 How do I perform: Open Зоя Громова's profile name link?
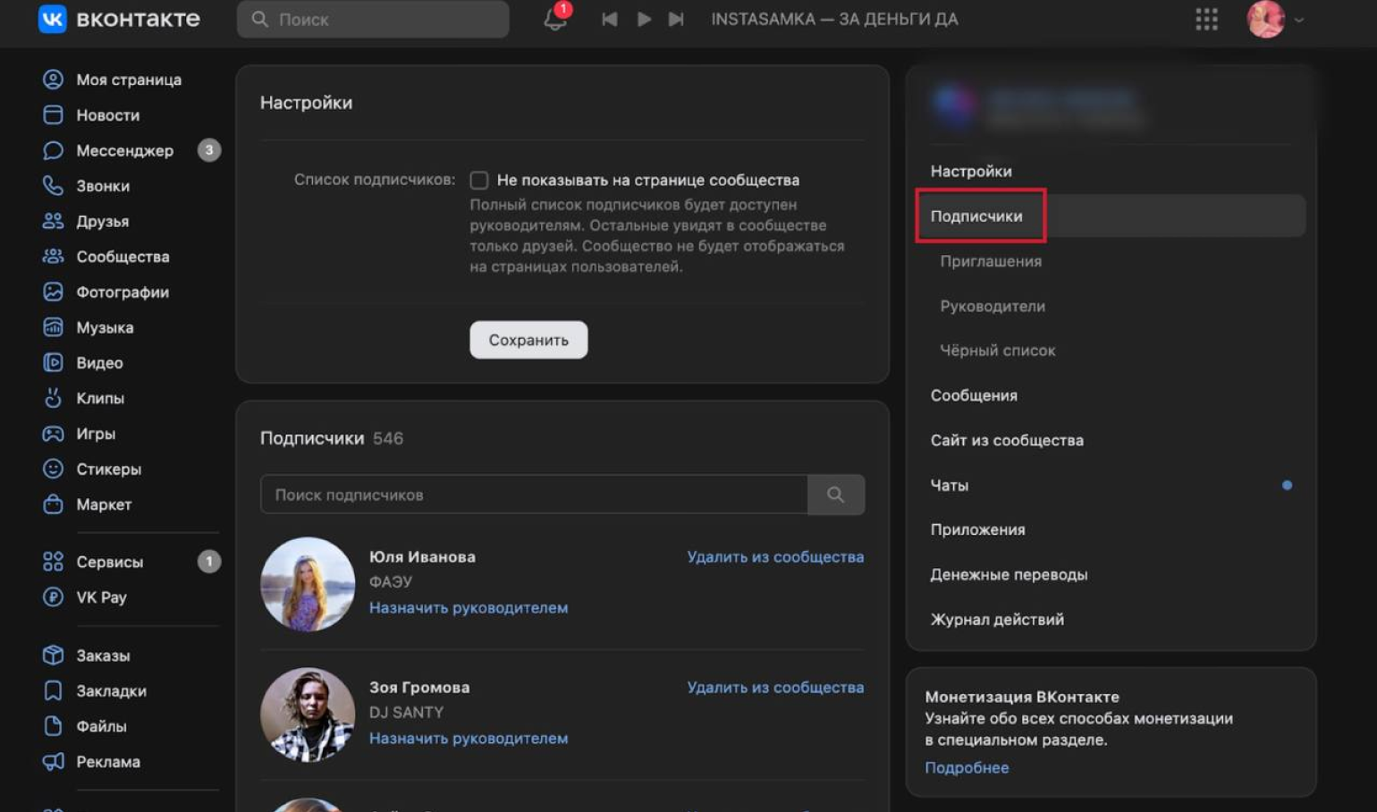click(x=419, y=687)
